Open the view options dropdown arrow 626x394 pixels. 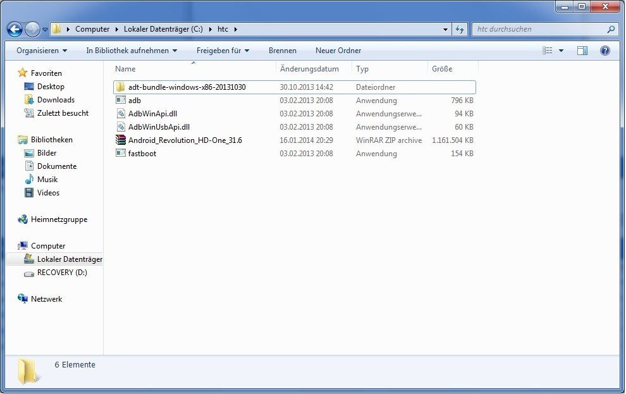(x=561, y=51)
